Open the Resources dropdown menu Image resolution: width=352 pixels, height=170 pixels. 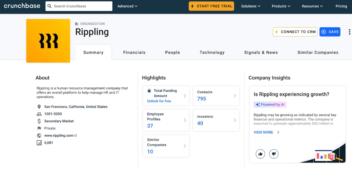312,6
